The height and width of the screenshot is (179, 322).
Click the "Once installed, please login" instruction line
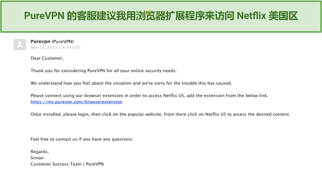coord(159,114)
